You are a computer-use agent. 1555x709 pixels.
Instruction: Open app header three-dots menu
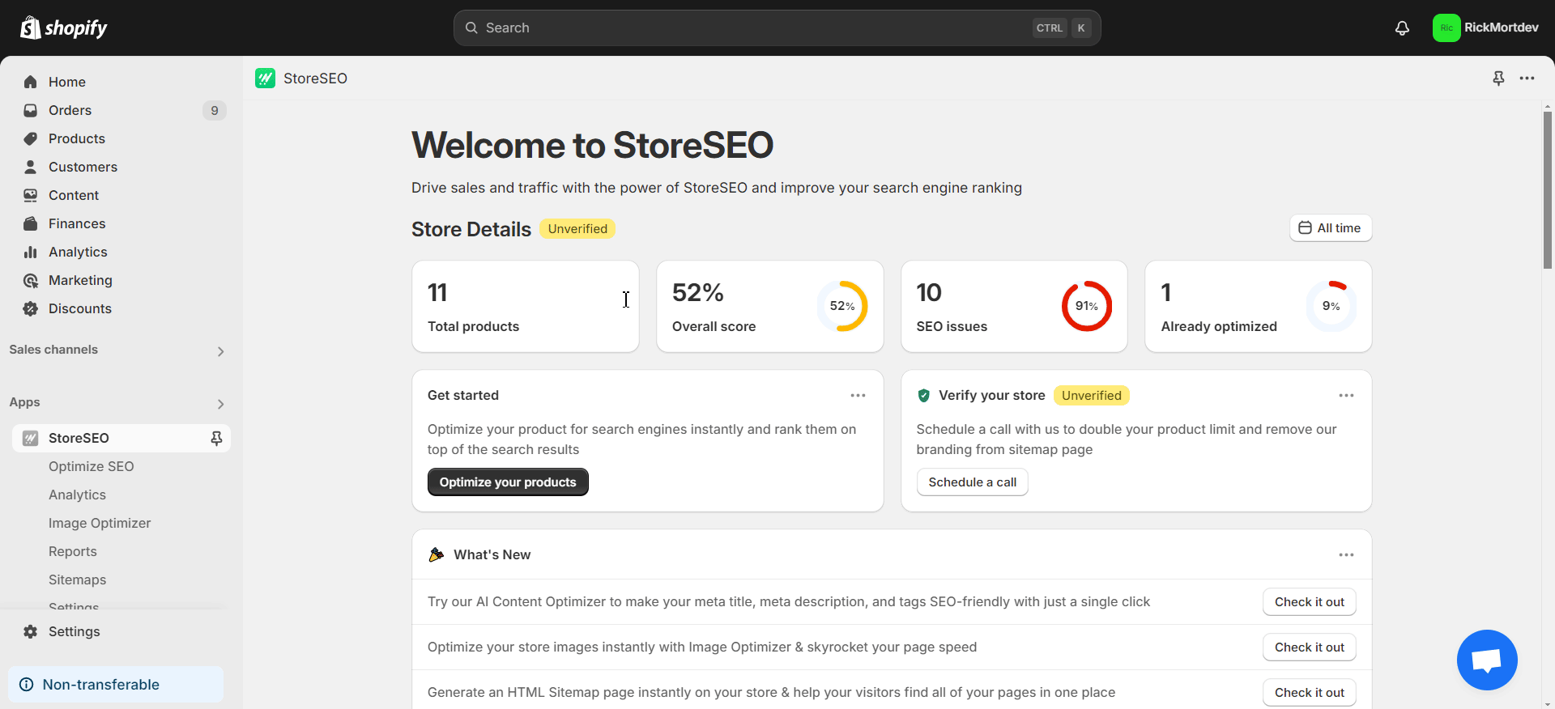[x=1527, y=78]
